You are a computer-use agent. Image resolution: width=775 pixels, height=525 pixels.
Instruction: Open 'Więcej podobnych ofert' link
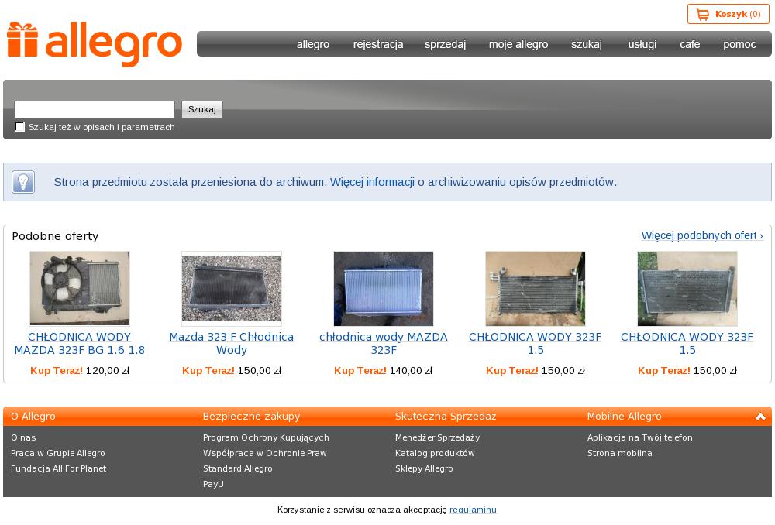pos(702,235)
